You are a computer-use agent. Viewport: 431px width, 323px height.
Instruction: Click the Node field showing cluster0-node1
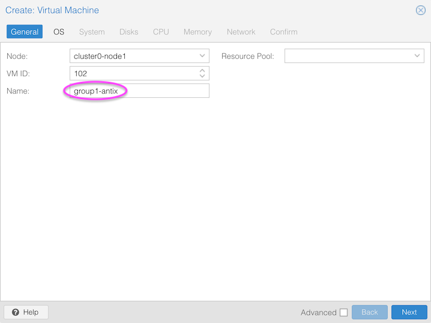pos(132,56)
